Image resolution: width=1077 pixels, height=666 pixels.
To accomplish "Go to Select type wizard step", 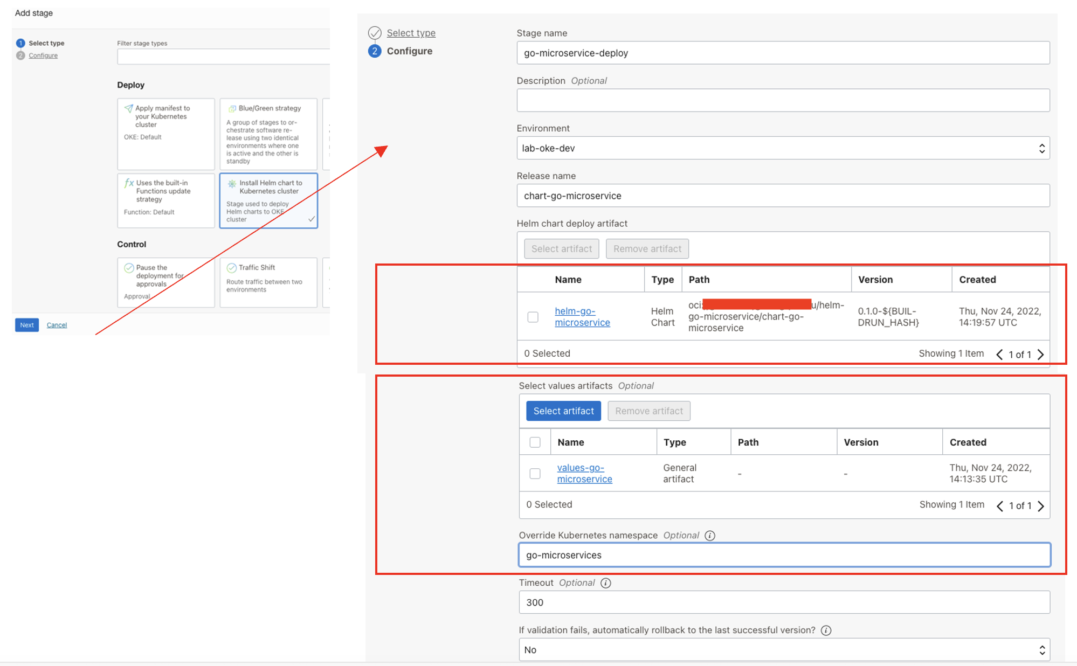I will (x=411, y=33).
